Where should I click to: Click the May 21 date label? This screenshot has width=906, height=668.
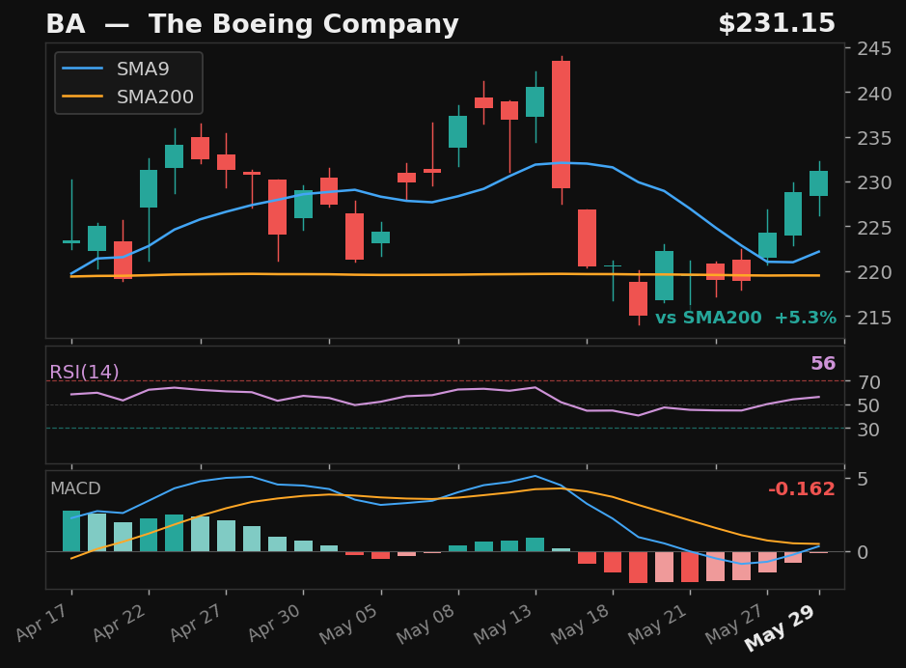click(657, 625)
